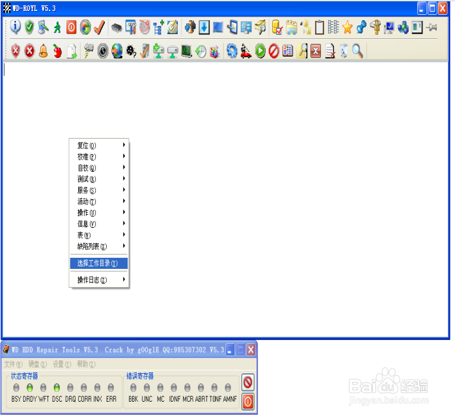Click the recycle bin toolbar icon
Image resolution: width=455 pixels, height=416 pixels.
tap(344, 51)
